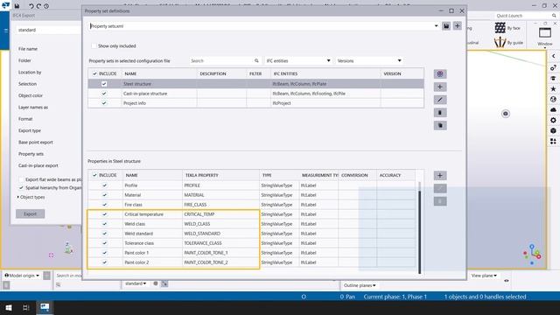The image size is (560, 315).
Task: Open undo history clock icon
Action: coord(46,6)
